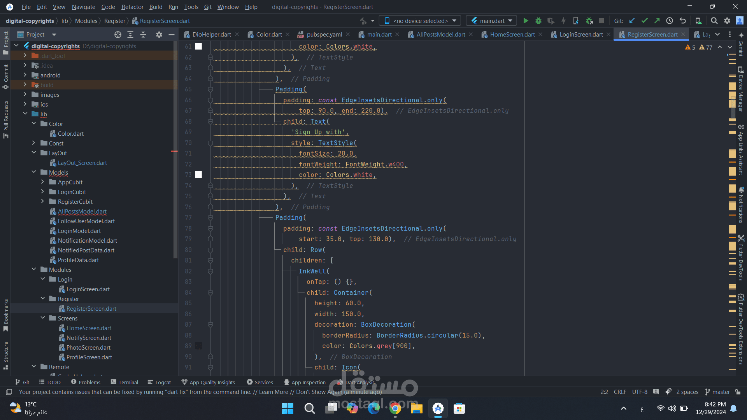Screen dimensions: 747x420
Task: Open Git show history clock icon
Action: [670, 21]
